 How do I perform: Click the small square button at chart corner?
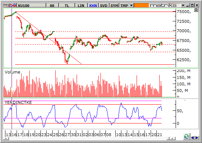tap(196, 9)
